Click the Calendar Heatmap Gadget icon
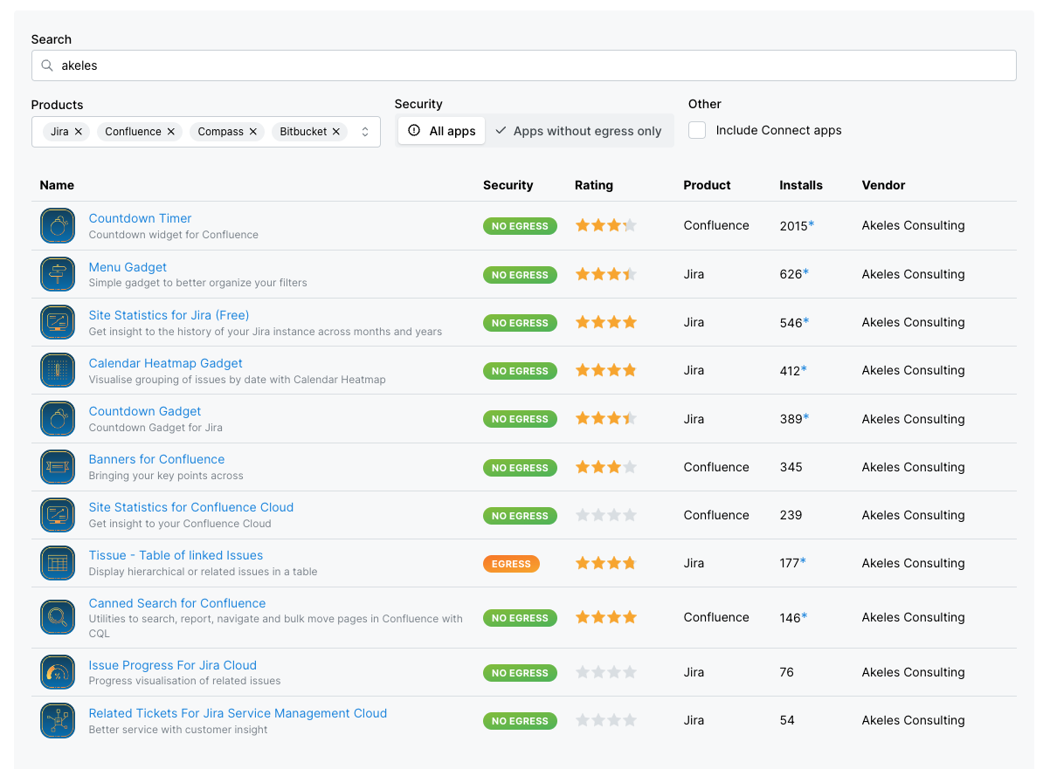The image size is (1050, 769). [58, 370]
